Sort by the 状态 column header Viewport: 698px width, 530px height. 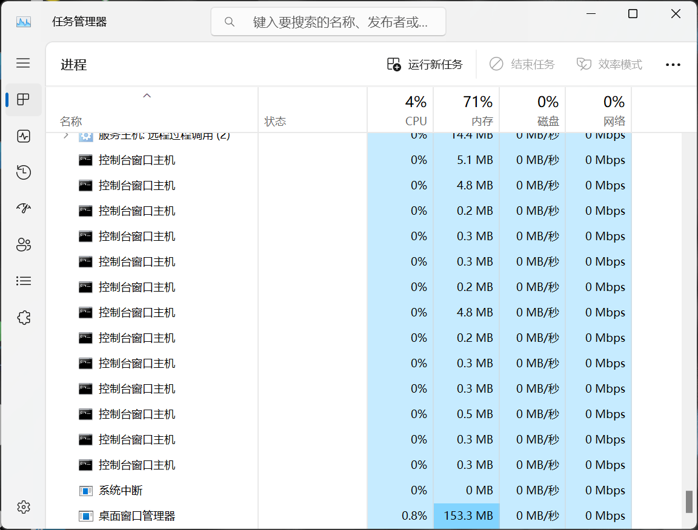point(313,110)
